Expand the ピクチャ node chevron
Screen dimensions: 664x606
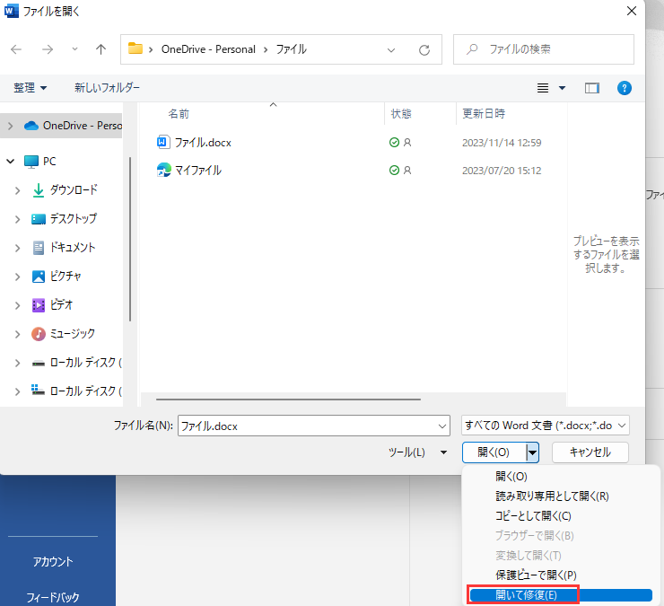click(17, 277)
